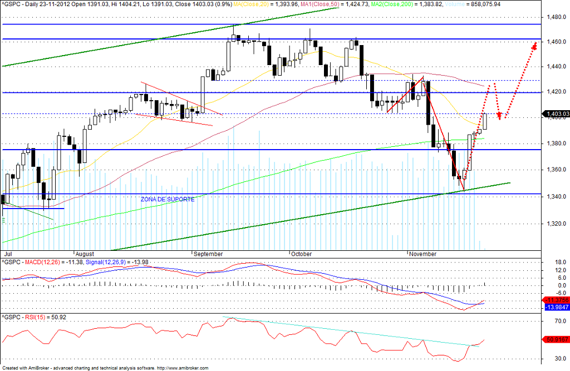The width and height of the screenshot is (570, 371).
Task: Select the -13.9847 signal value tag
Action: pyautogui.click(x=557, y=308)
